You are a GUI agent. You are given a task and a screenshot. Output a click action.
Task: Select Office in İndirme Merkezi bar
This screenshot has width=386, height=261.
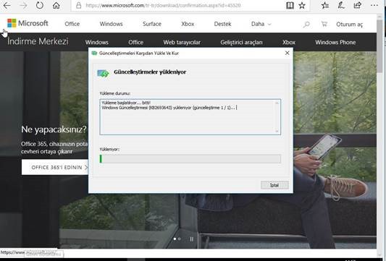click(135, 42)
